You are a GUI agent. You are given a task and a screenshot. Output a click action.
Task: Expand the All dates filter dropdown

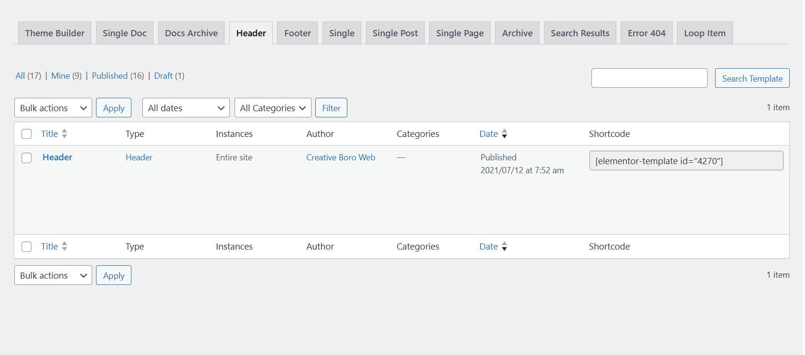pyautogui.click(x=186, y=108)
